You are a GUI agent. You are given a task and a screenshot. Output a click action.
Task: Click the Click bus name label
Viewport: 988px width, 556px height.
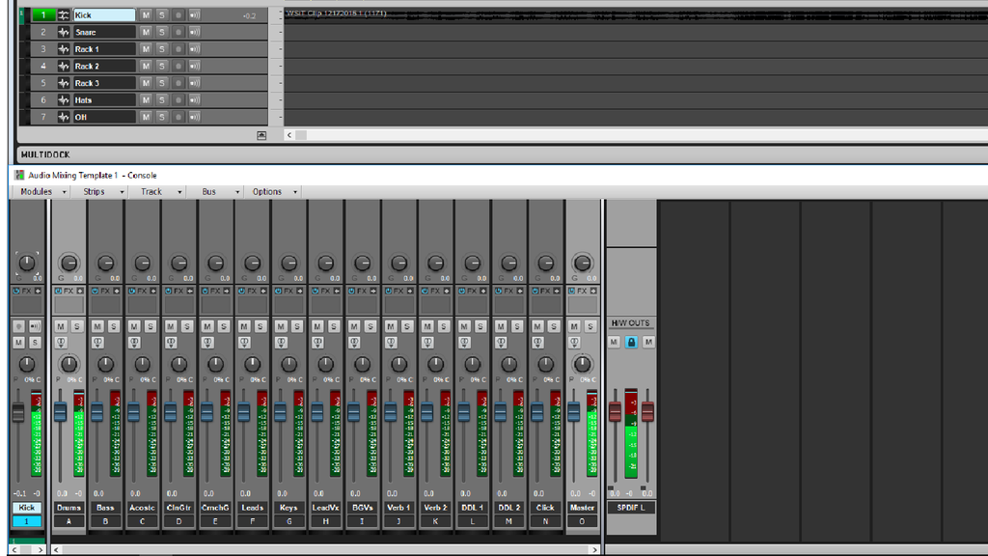click(x=546, y=508)
